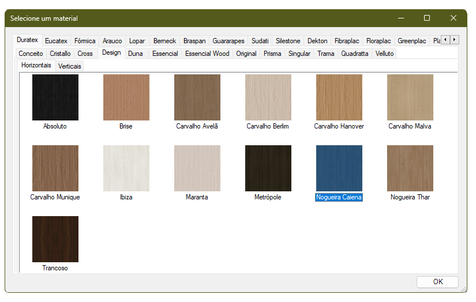The height and width of the screenshot is (302, 476).
Task: Open the Essencial Wood collection tab
Action: pos(207,54)
